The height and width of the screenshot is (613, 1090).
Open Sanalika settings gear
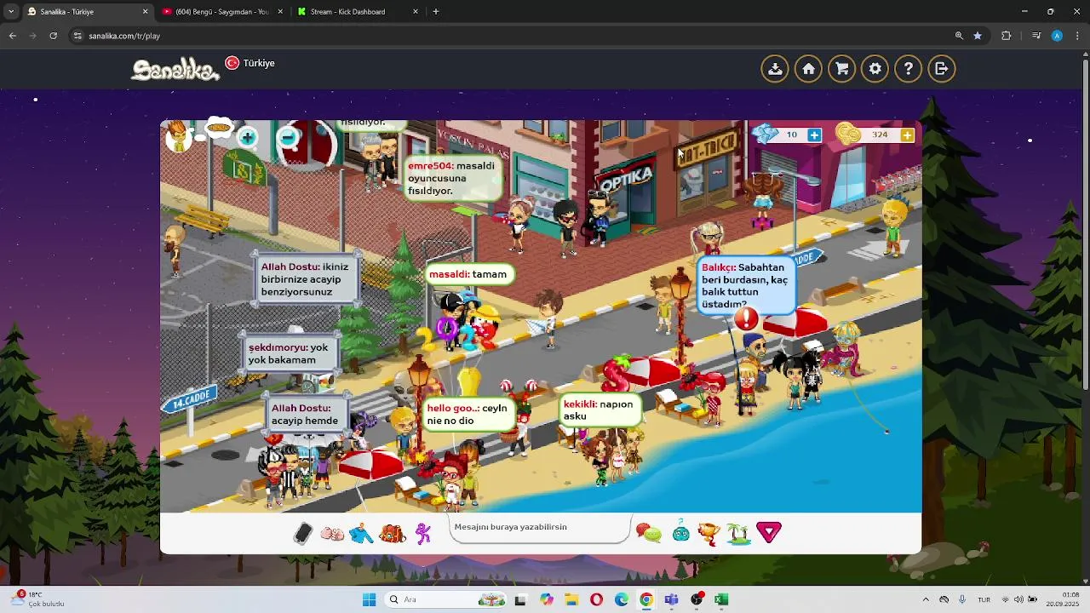point(875,69)
